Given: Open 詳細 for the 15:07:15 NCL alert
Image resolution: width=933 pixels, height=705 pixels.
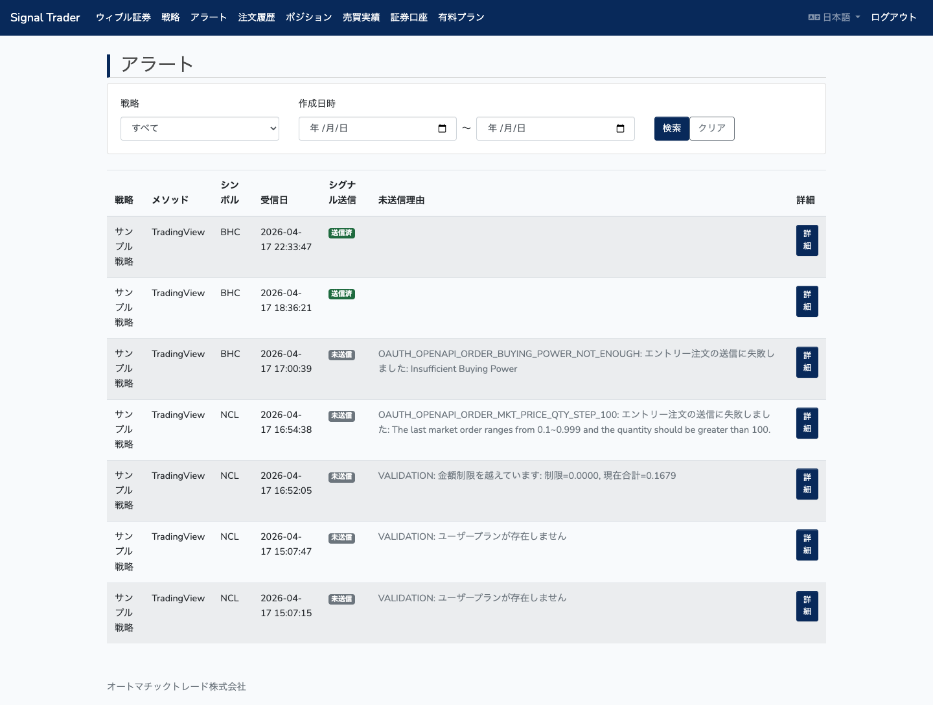Looking at the screenshot, I should [x=807, y=606].
